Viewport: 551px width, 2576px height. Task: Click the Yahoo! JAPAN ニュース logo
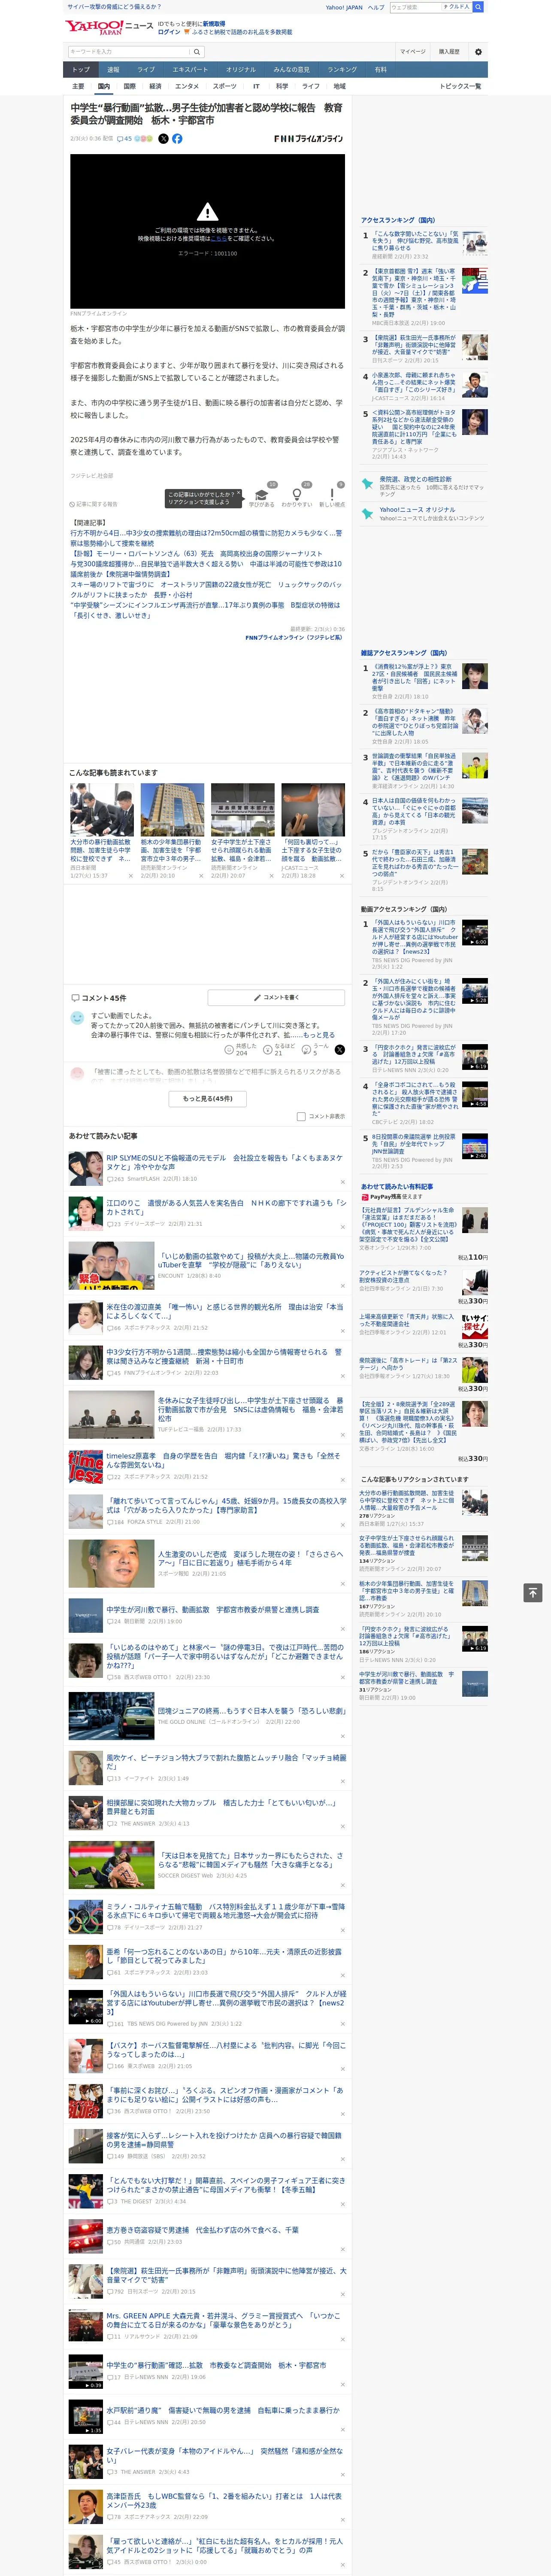pos(110,26)
